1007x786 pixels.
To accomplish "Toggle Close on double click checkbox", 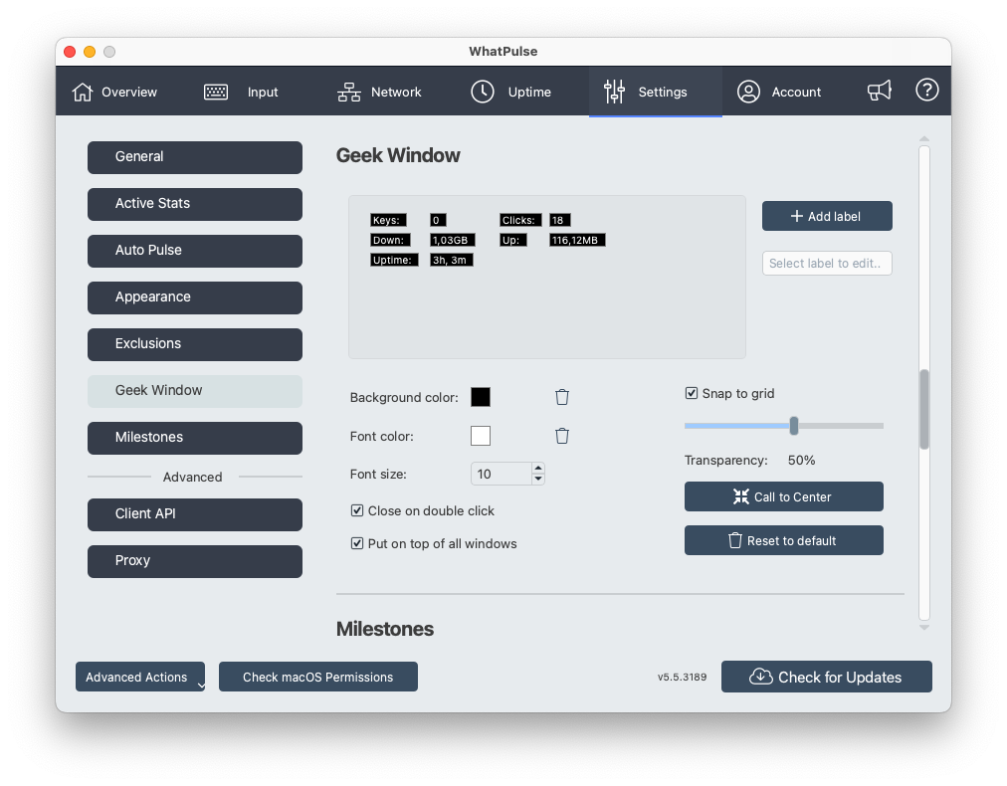I will [x=357, y=510].
